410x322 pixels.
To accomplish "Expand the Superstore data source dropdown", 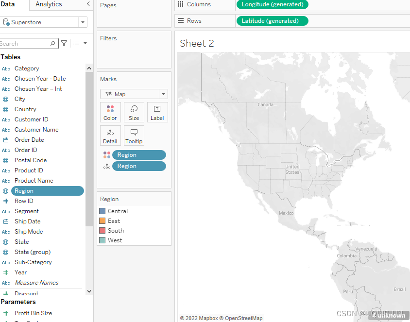I will pyautogui.click(x=83, y=22).
